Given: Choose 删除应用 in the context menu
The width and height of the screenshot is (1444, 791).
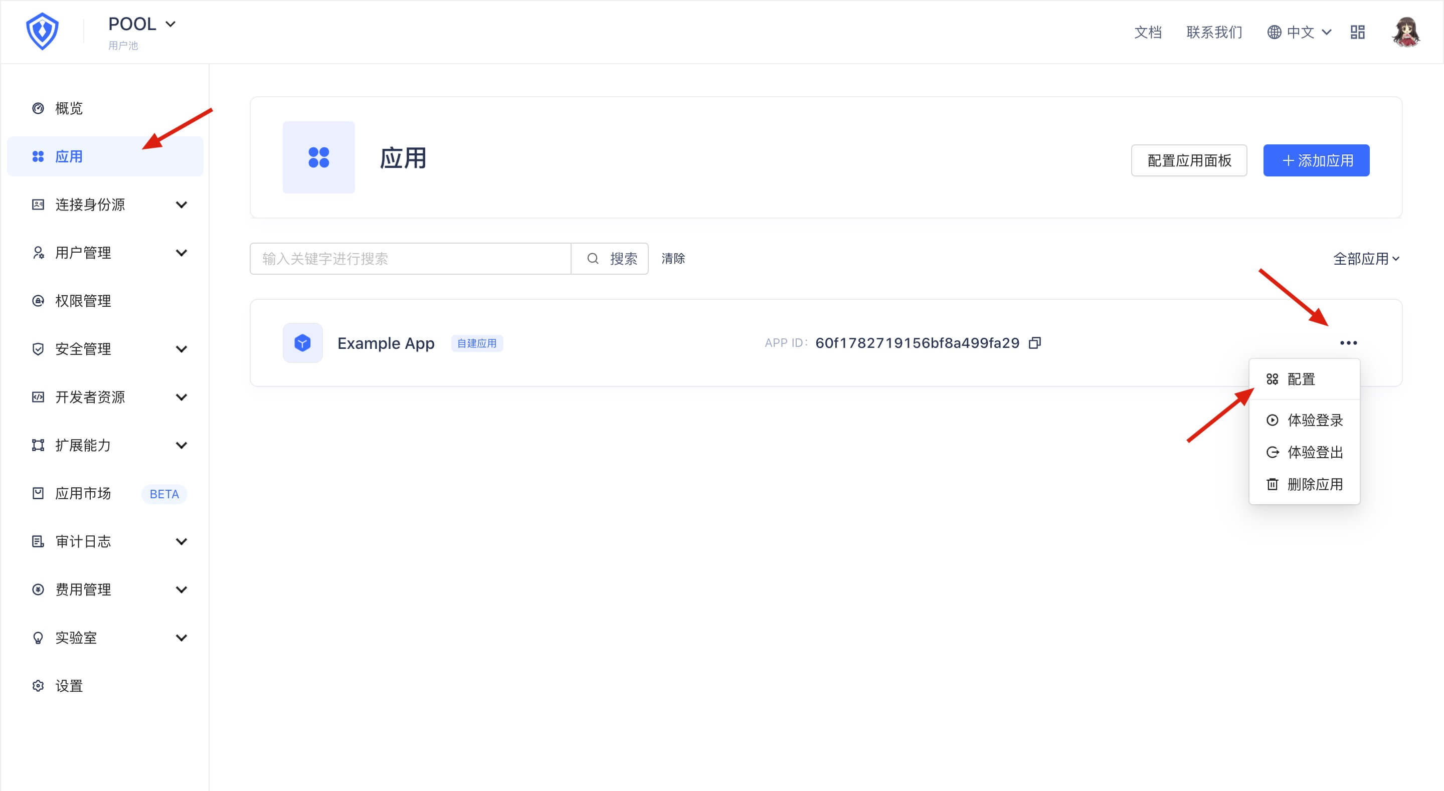Looking at the screenshot, I should coord(1314,484).
